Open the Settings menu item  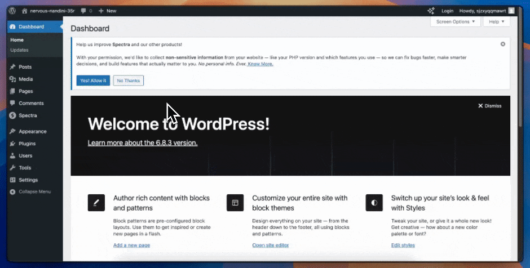click(x=28, y=180)
